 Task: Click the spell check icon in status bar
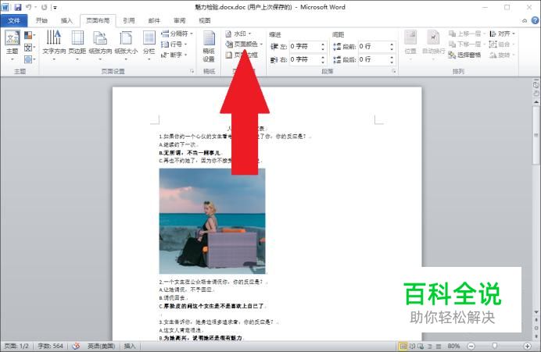76,346
